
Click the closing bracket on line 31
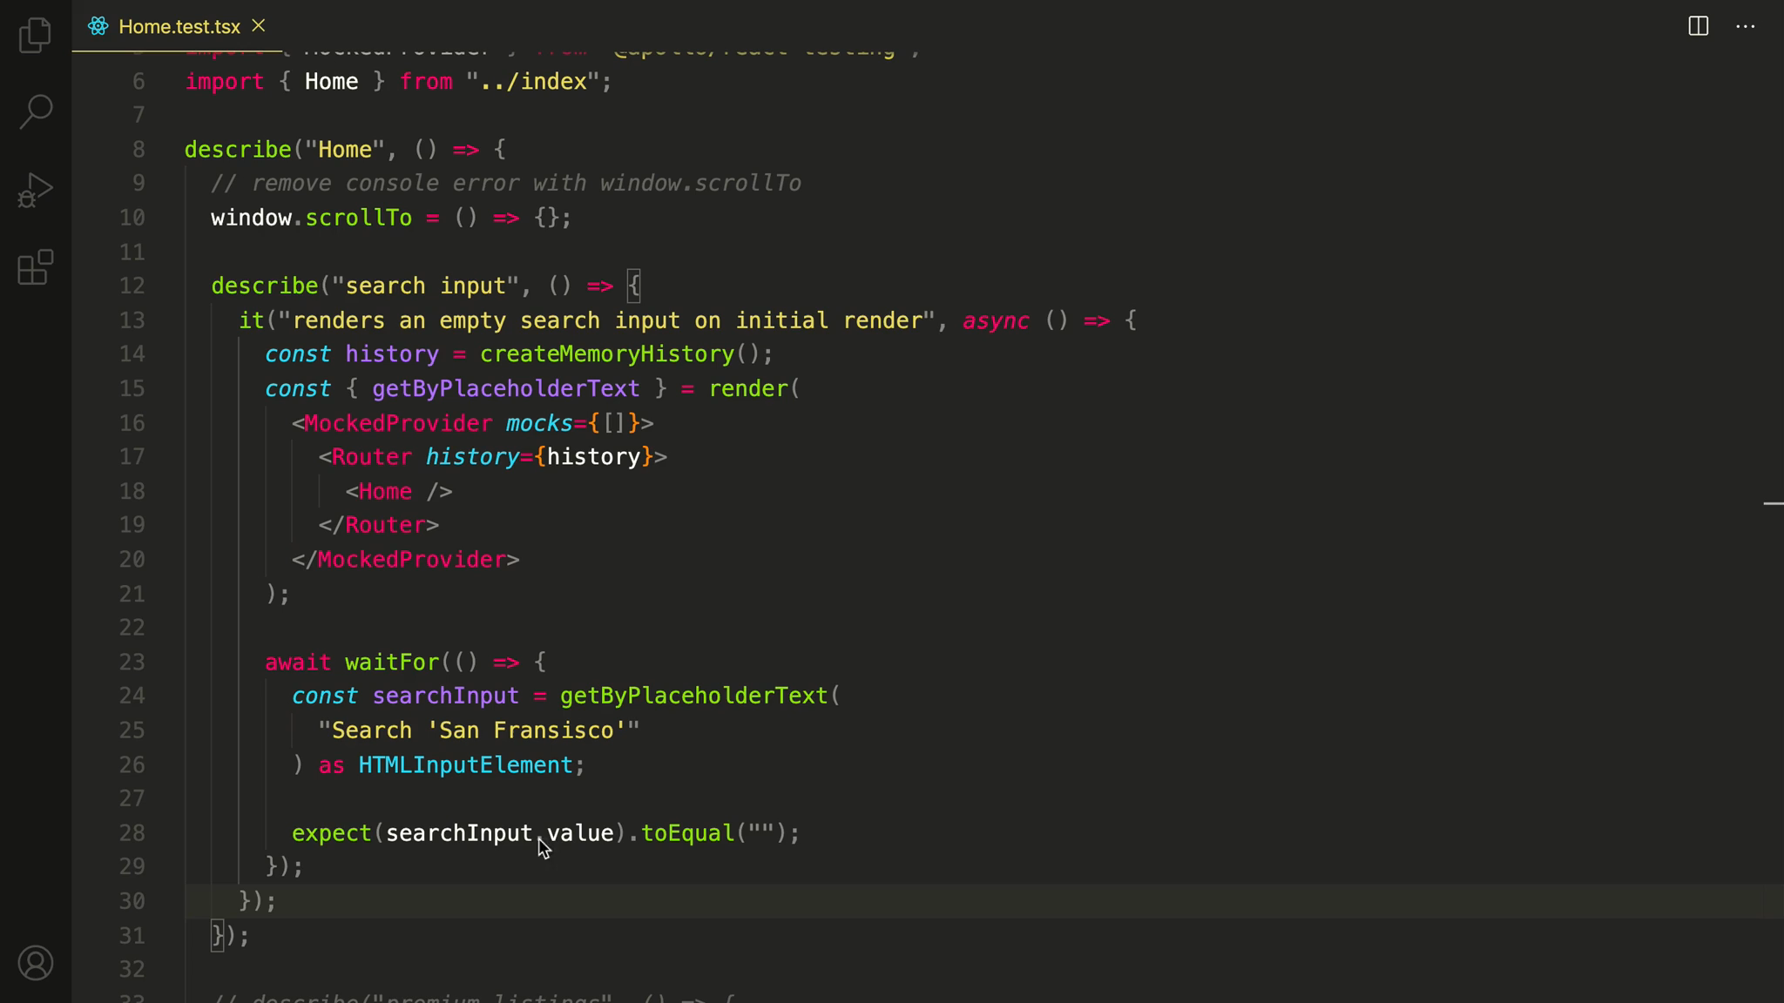coord(218,936)
